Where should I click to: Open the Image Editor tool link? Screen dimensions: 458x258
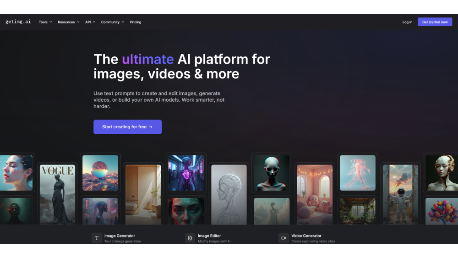209,236
